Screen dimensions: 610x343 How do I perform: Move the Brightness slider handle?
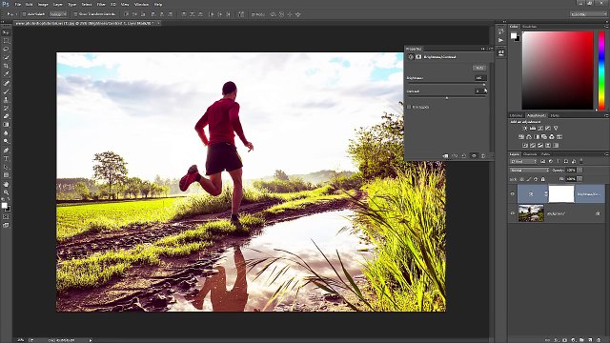pos(484,85)
